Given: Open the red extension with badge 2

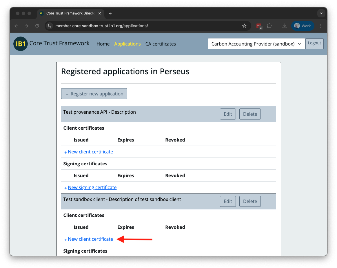Looking at the screenshot, I should (259, 26).
